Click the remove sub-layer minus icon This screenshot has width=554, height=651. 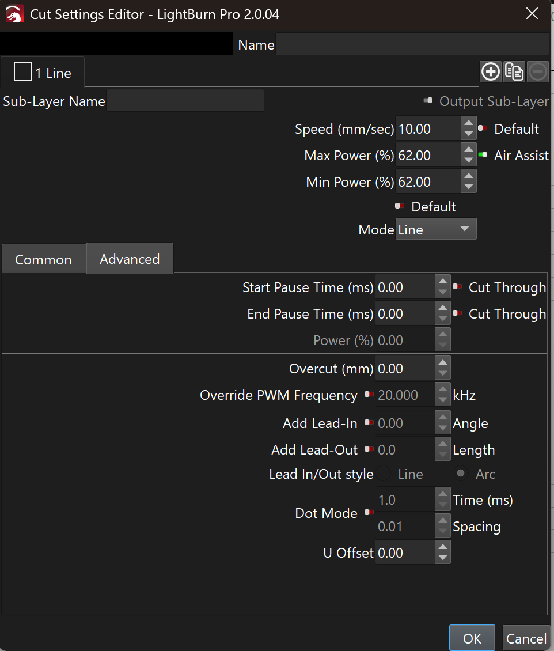click(x=537, y=71)
